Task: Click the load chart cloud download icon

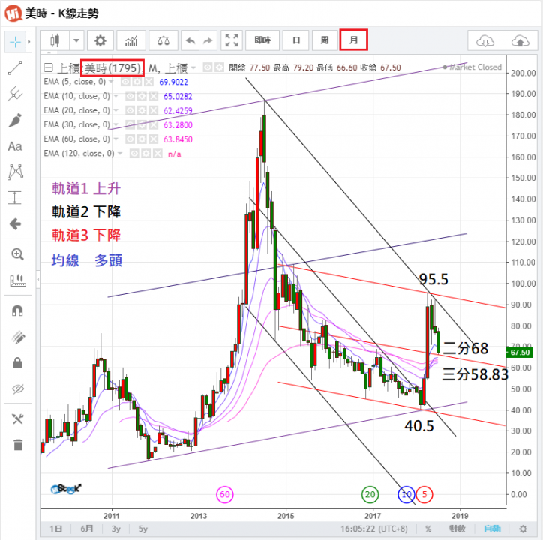Action: pos(484,41)
